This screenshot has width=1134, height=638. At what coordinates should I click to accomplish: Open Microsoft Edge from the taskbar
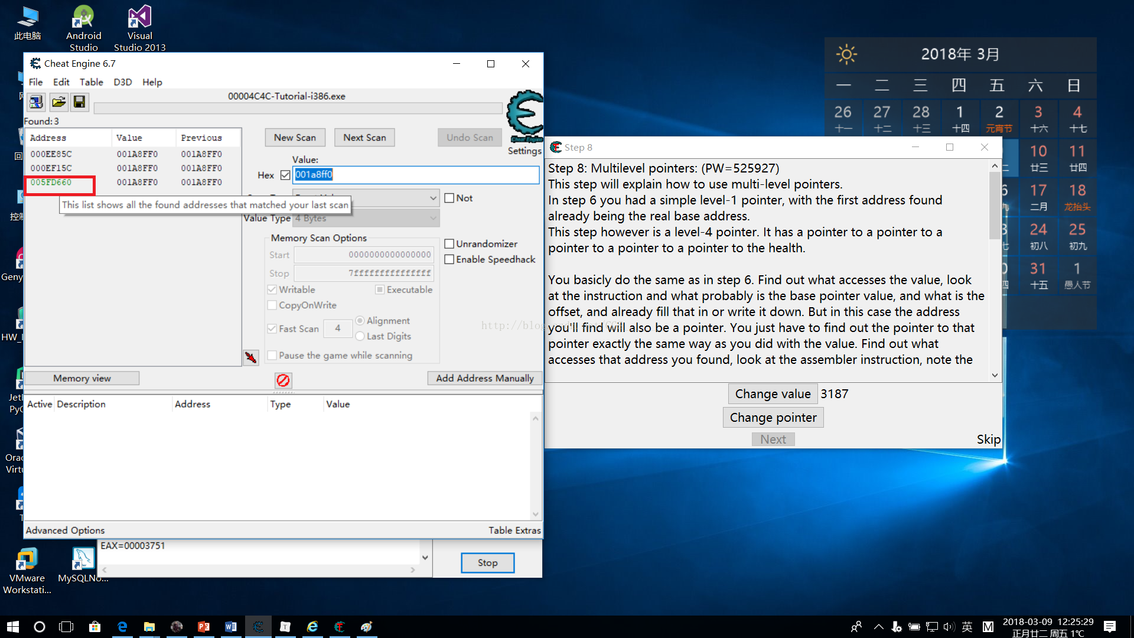click(122, 627)
